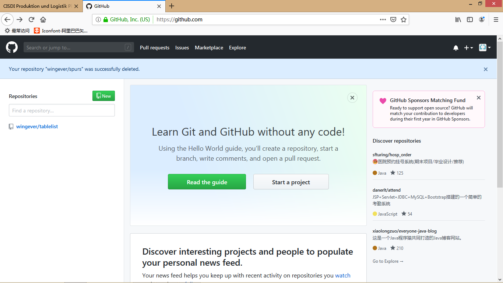Click the Firefox account icon

click(482, 20)
